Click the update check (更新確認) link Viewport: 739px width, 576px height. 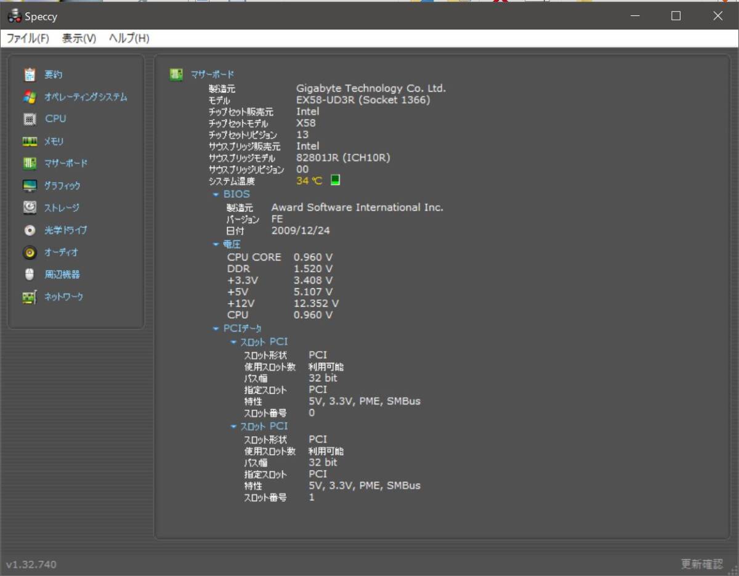click(701, 564)
